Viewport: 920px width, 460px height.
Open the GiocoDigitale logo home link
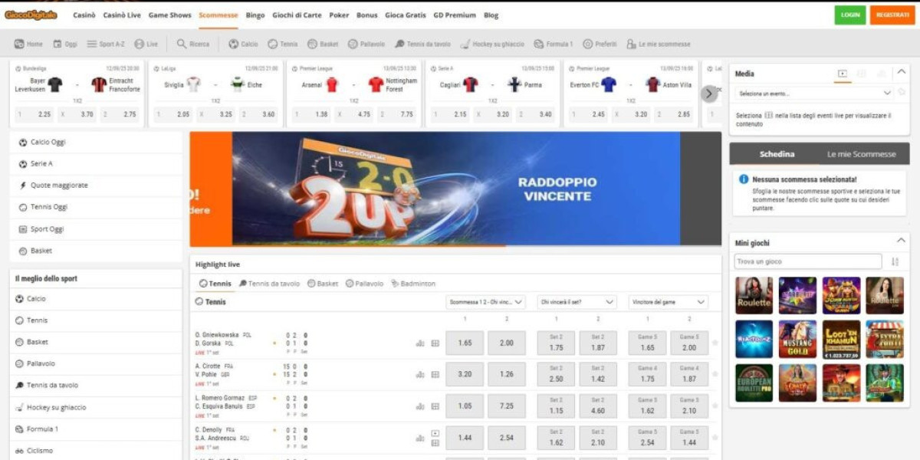(31, 15)
